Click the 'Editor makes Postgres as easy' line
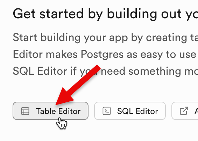The width and height of the screenshot is (198, 141). (105, 54)
